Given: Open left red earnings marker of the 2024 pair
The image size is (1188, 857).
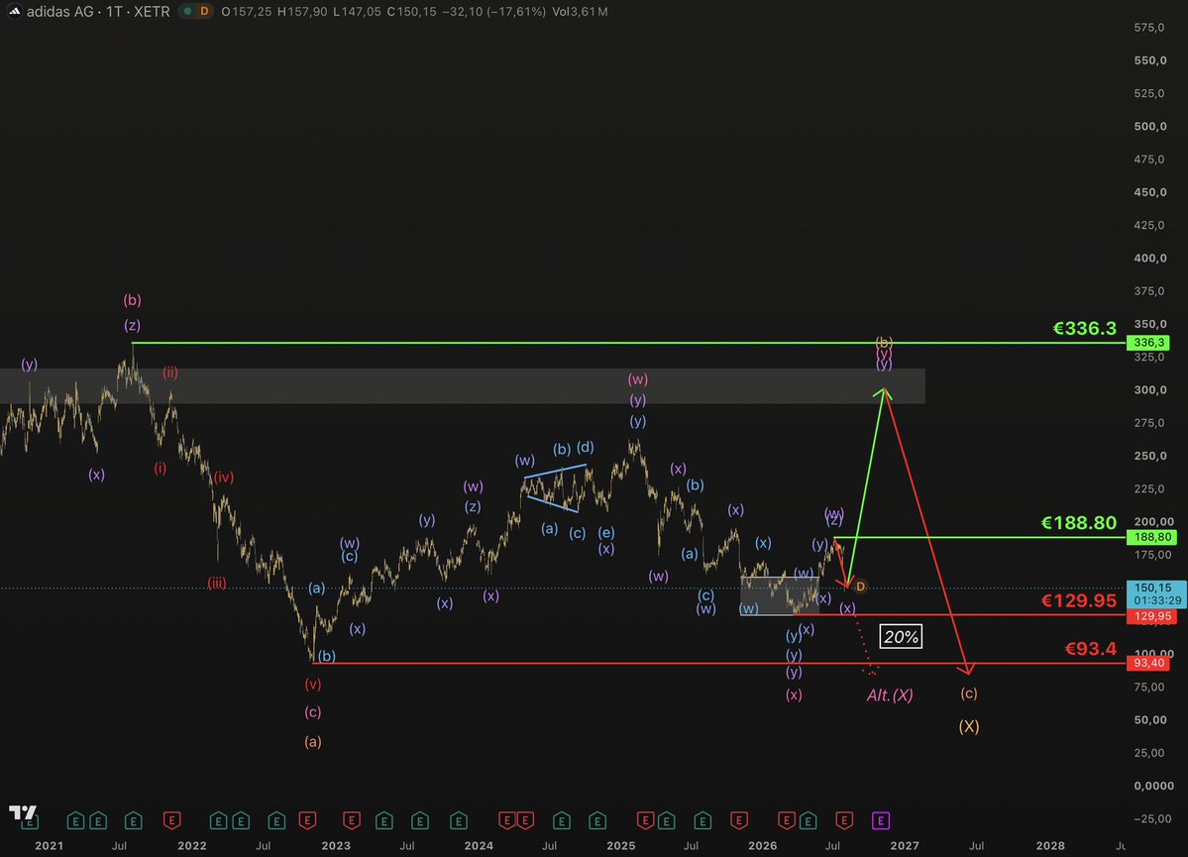Looking at the screenshot, I should (507, 820).
